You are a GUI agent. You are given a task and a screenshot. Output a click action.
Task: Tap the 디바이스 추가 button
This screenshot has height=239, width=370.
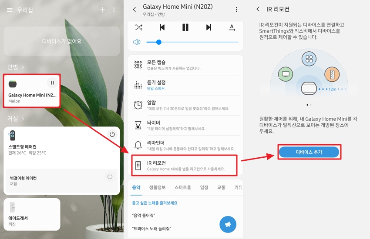[x=309, y=152]
